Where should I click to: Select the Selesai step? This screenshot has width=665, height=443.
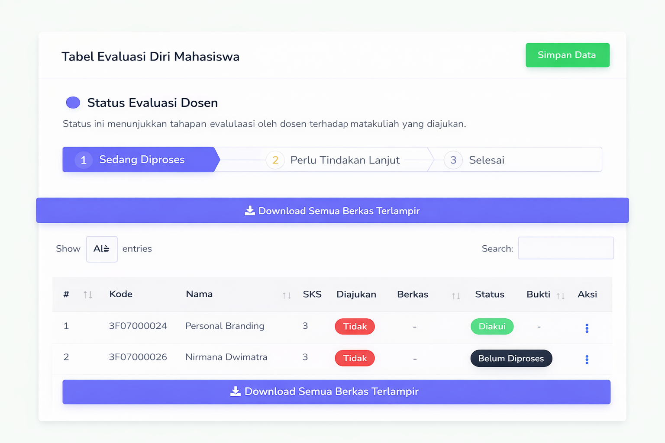486,160
